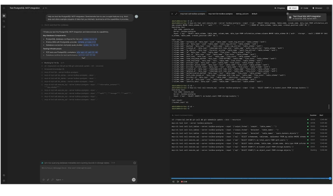Select the default shell tab
The height and width of the screenshot is (196, 333).
[254, 14]
